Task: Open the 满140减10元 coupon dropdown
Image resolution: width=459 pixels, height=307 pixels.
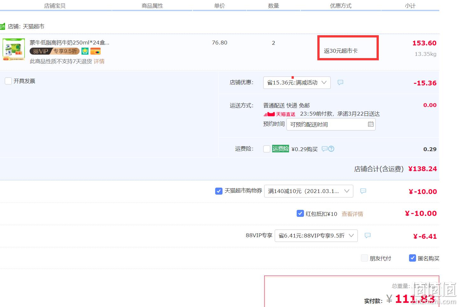Action: [308, 191]
